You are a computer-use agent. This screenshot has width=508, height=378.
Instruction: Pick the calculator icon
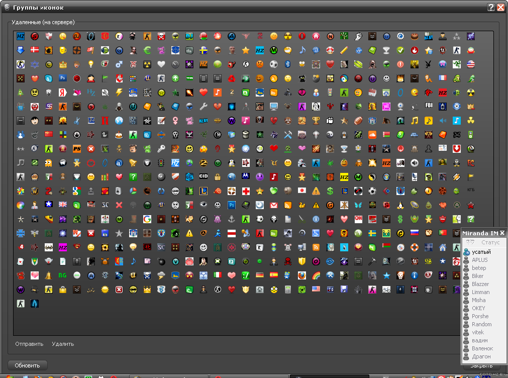[x=288, y=290]
